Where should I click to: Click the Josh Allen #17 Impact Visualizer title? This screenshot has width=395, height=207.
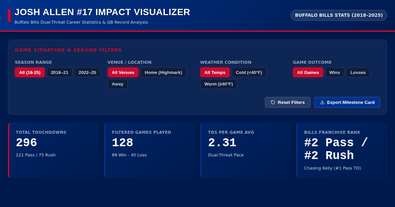(102, 12)
